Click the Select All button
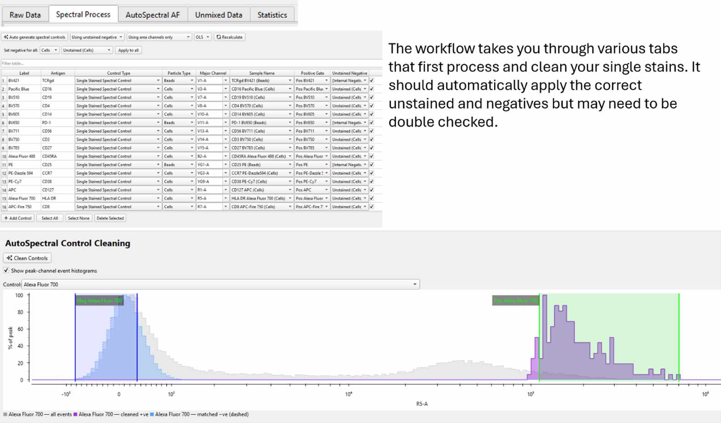This screenshot has height=423, width=721. 50,218
